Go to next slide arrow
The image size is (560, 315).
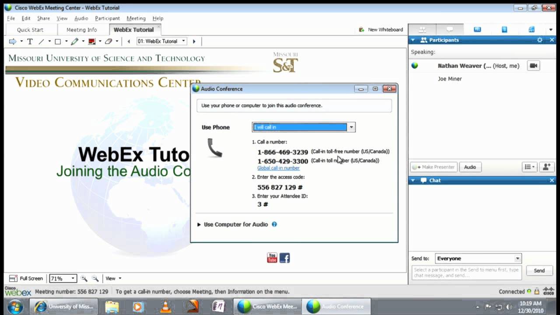tap(194, 41)
